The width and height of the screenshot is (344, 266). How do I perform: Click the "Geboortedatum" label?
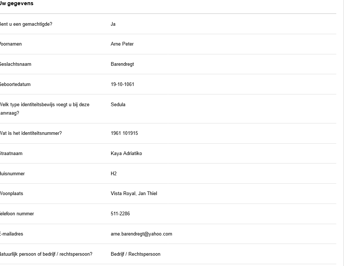(x=15, y=85)
